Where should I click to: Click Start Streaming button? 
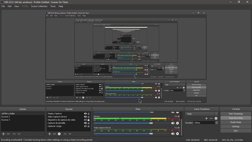click(x=235, y=114)
